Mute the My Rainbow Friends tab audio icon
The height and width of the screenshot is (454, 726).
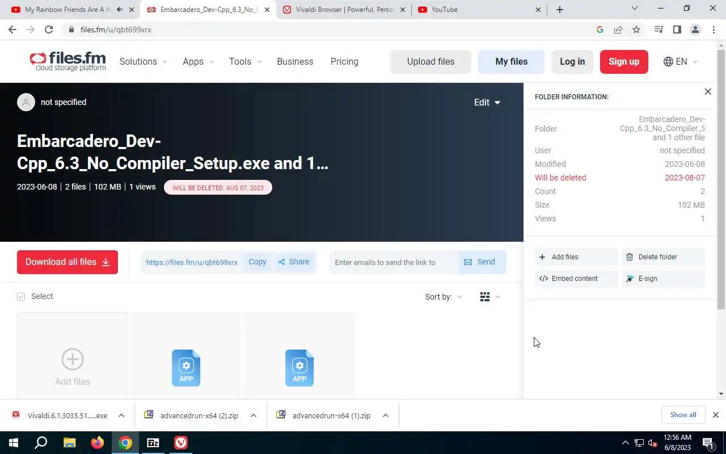119,10
